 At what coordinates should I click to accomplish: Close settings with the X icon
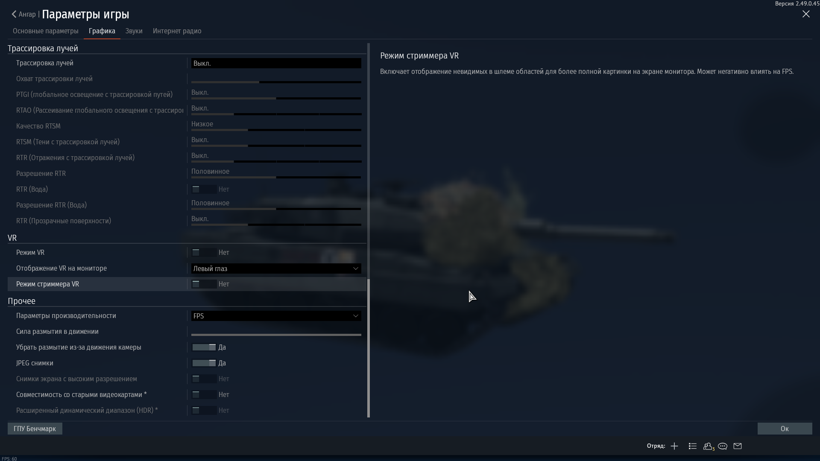click(806, 14)
